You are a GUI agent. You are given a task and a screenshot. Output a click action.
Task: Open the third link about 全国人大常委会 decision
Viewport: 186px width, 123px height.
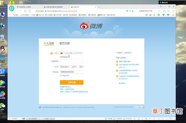tap(74, 92)
